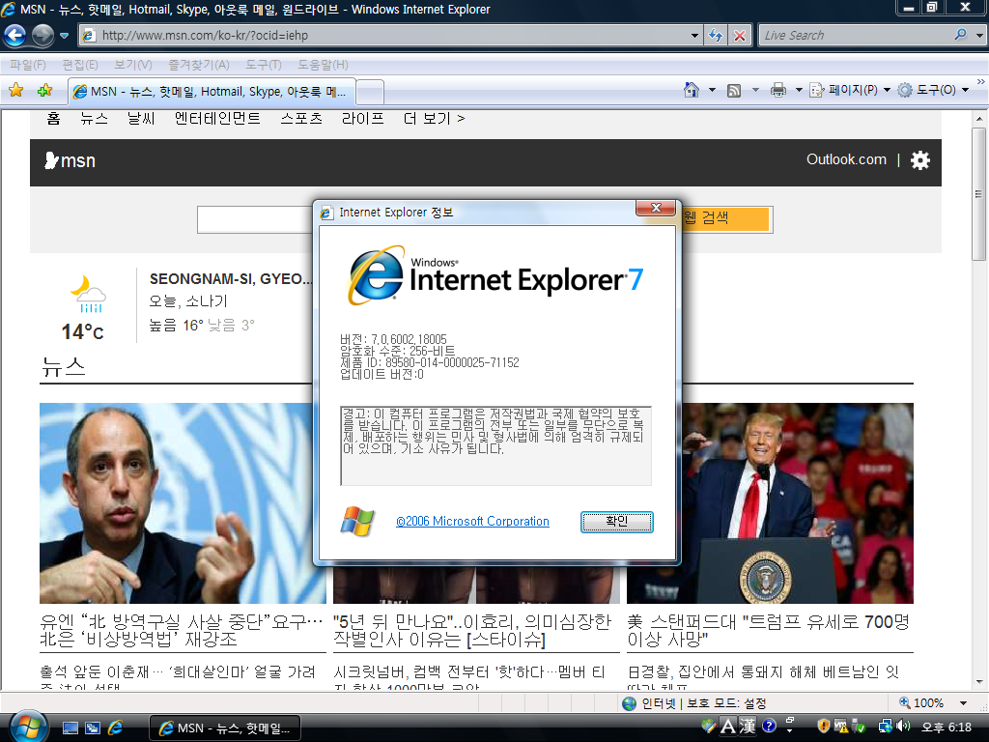Open the 편집(E) menu
This screenshot has height=742, width=989.
click(x=80, y=65)
